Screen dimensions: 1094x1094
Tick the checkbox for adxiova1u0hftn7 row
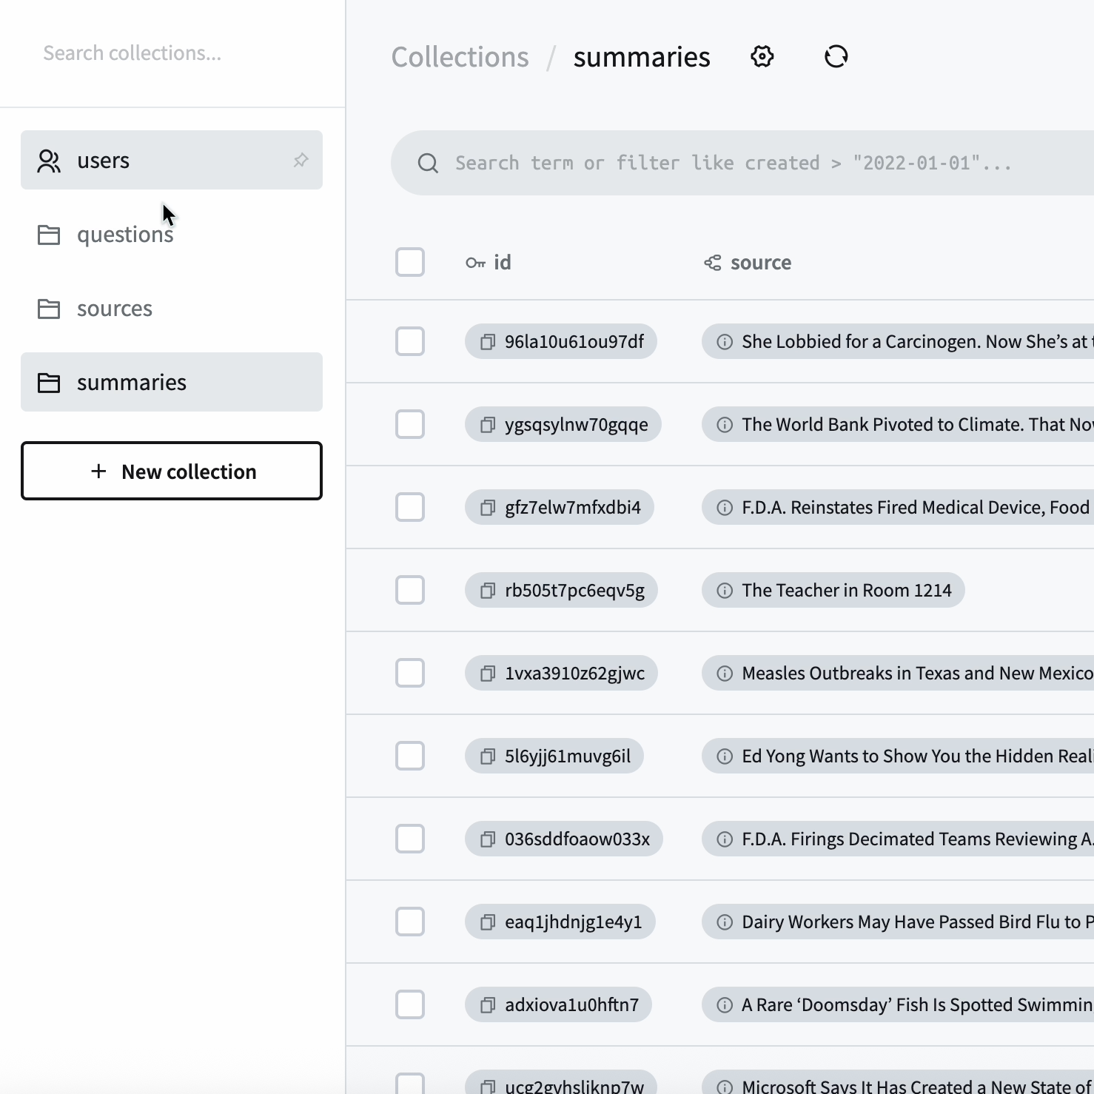410,1005
